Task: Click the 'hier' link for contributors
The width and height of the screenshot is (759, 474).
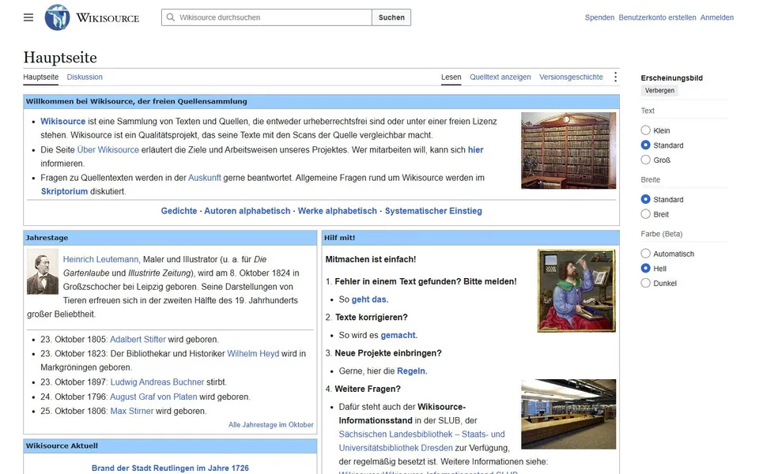Action: click(x=475, y=150)
